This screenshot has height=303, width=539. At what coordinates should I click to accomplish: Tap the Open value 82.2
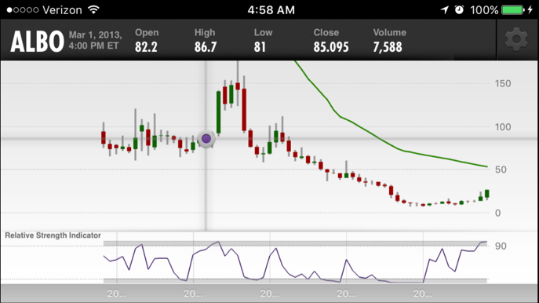tap(146, 47)
